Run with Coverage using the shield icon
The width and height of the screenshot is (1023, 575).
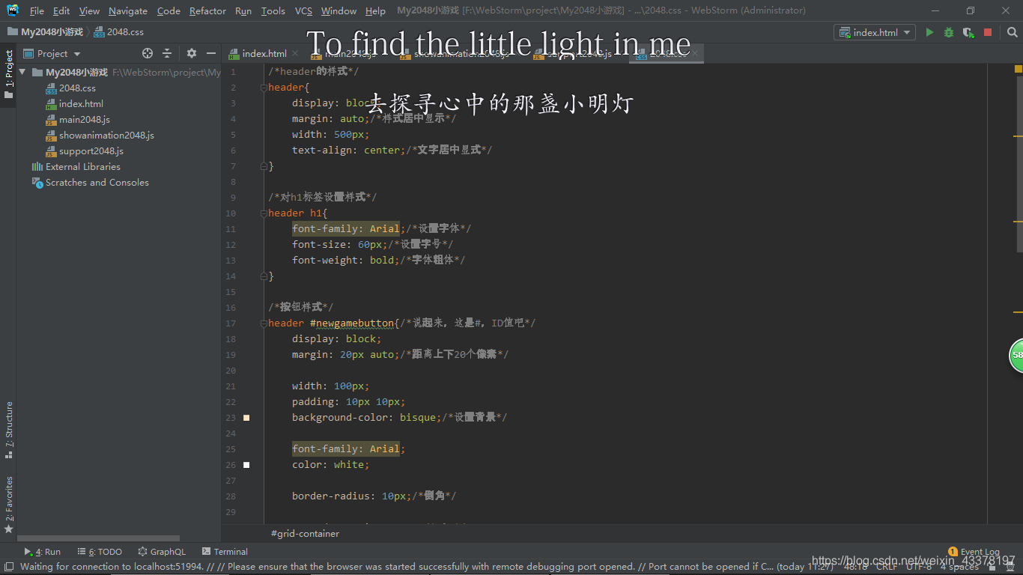click(968, 32)
